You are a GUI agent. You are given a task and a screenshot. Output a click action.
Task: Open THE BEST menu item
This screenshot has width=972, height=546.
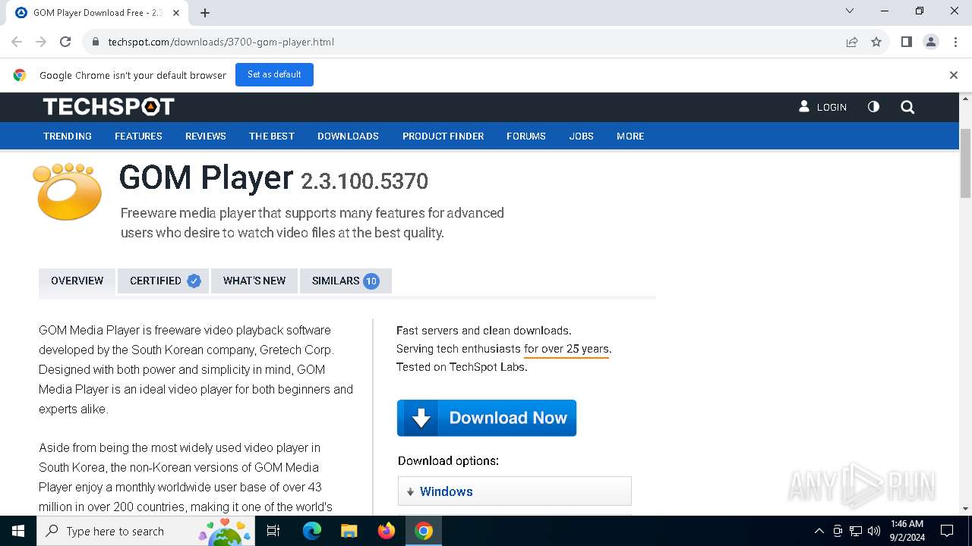(x=272, y=136)
